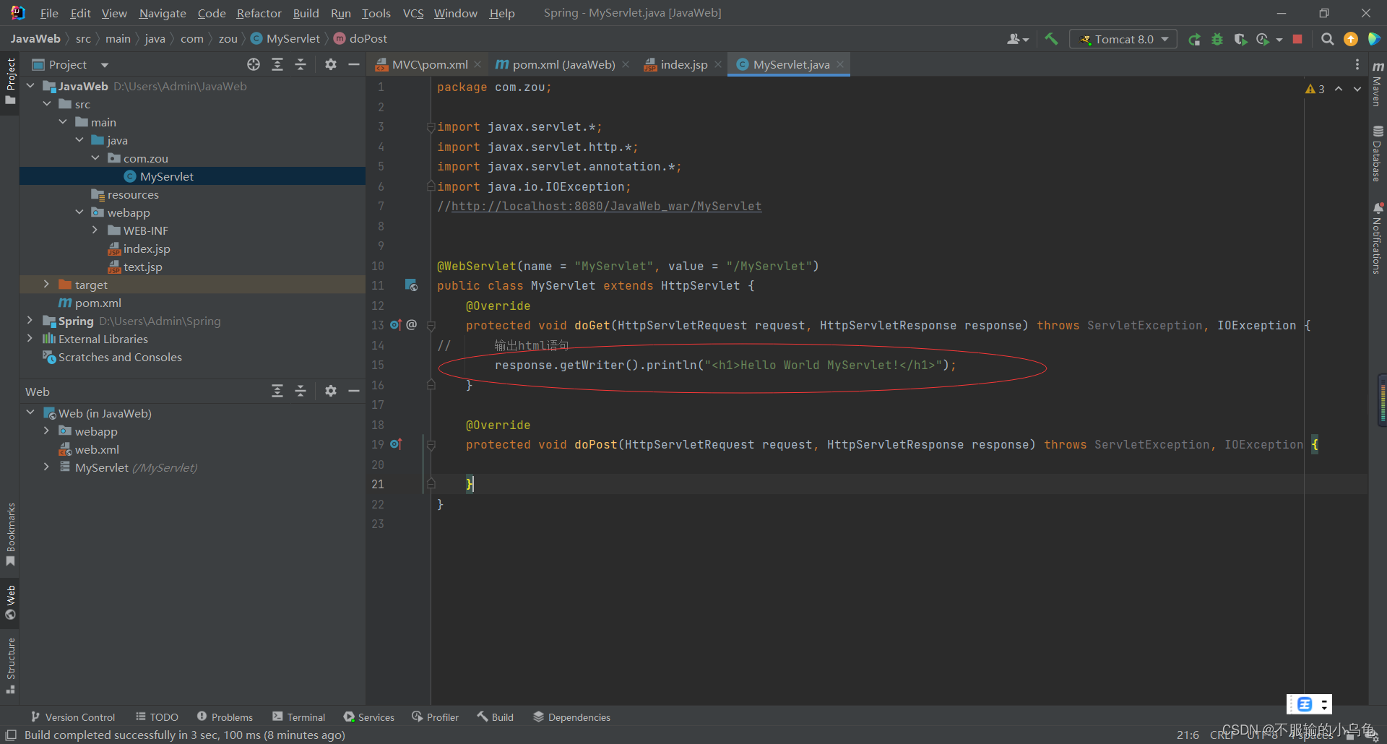The height and width of the screenshot is (744, 1387).
Task: Click doPost override gutter icon
Action: 396,444
